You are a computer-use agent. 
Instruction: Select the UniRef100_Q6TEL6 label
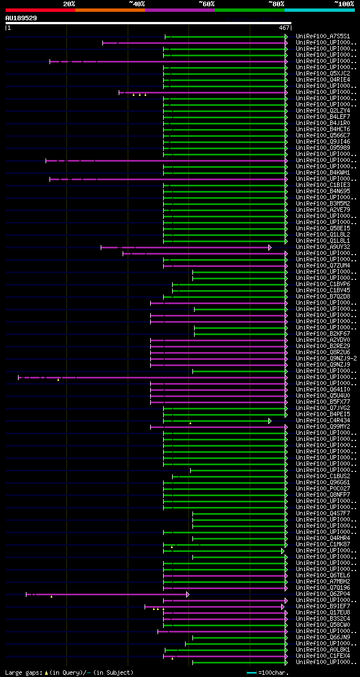click(x=323, y=575)
